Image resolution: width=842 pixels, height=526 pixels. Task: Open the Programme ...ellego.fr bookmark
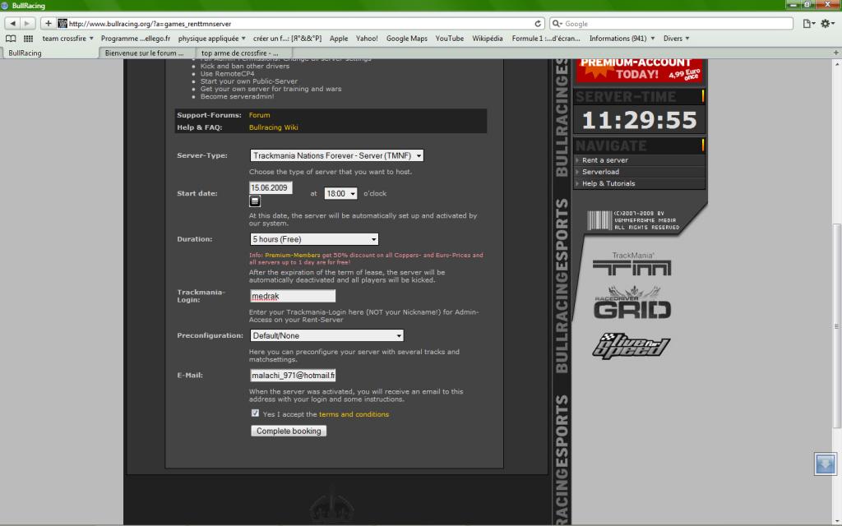click(136, 39)
